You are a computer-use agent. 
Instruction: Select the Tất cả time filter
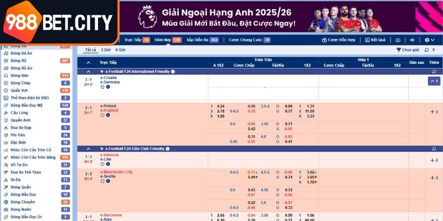tap(90, 50)
